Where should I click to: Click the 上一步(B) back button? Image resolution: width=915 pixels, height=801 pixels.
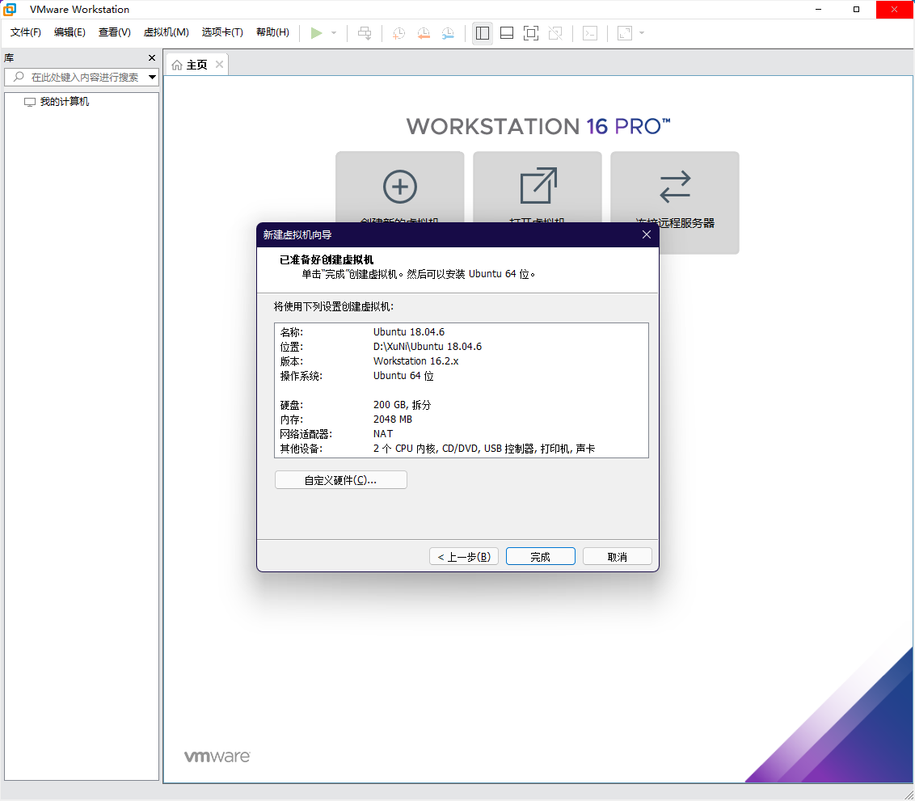[464, 557]
